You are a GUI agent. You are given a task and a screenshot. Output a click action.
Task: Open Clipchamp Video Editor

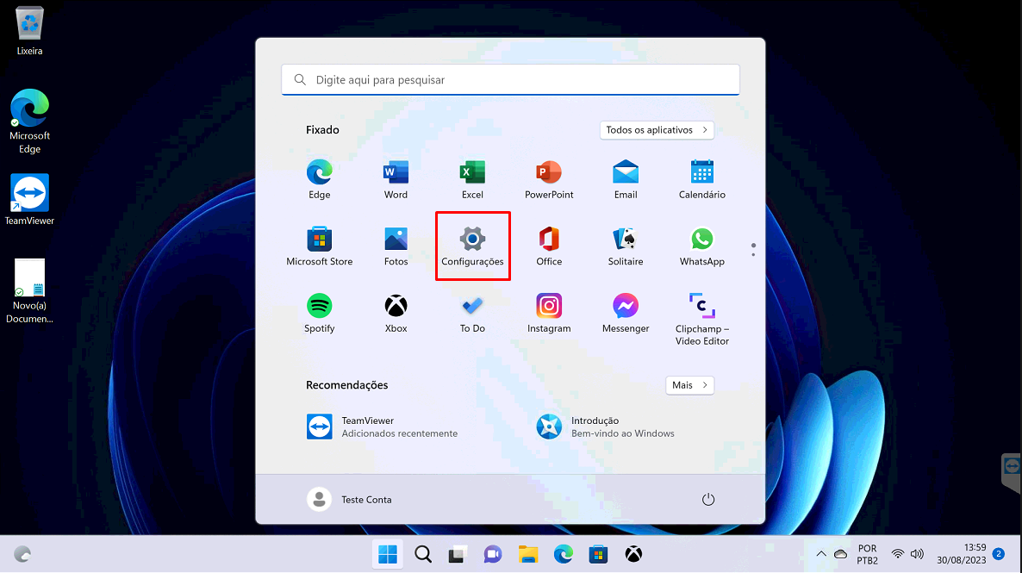click(x=702, y=319)
